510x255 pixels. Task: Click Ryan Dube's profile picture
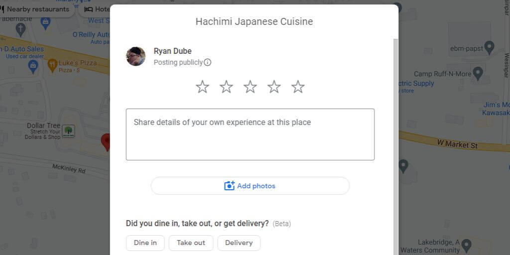point(135,56)
